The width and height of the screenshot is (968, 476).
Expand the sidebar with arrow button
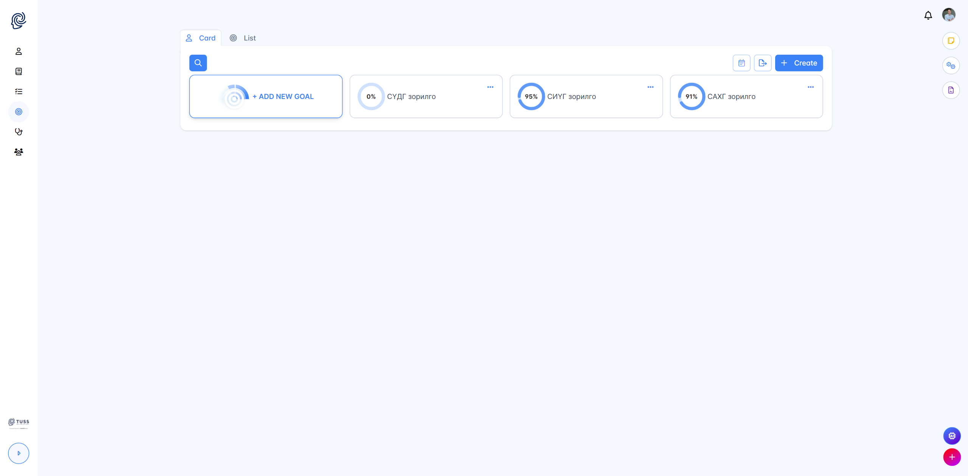pos(19,453)
